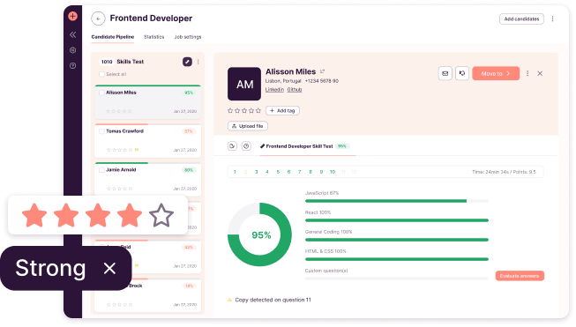Set rating to fifth star in rating popup
Screen dimensions: 576x327
161,215
